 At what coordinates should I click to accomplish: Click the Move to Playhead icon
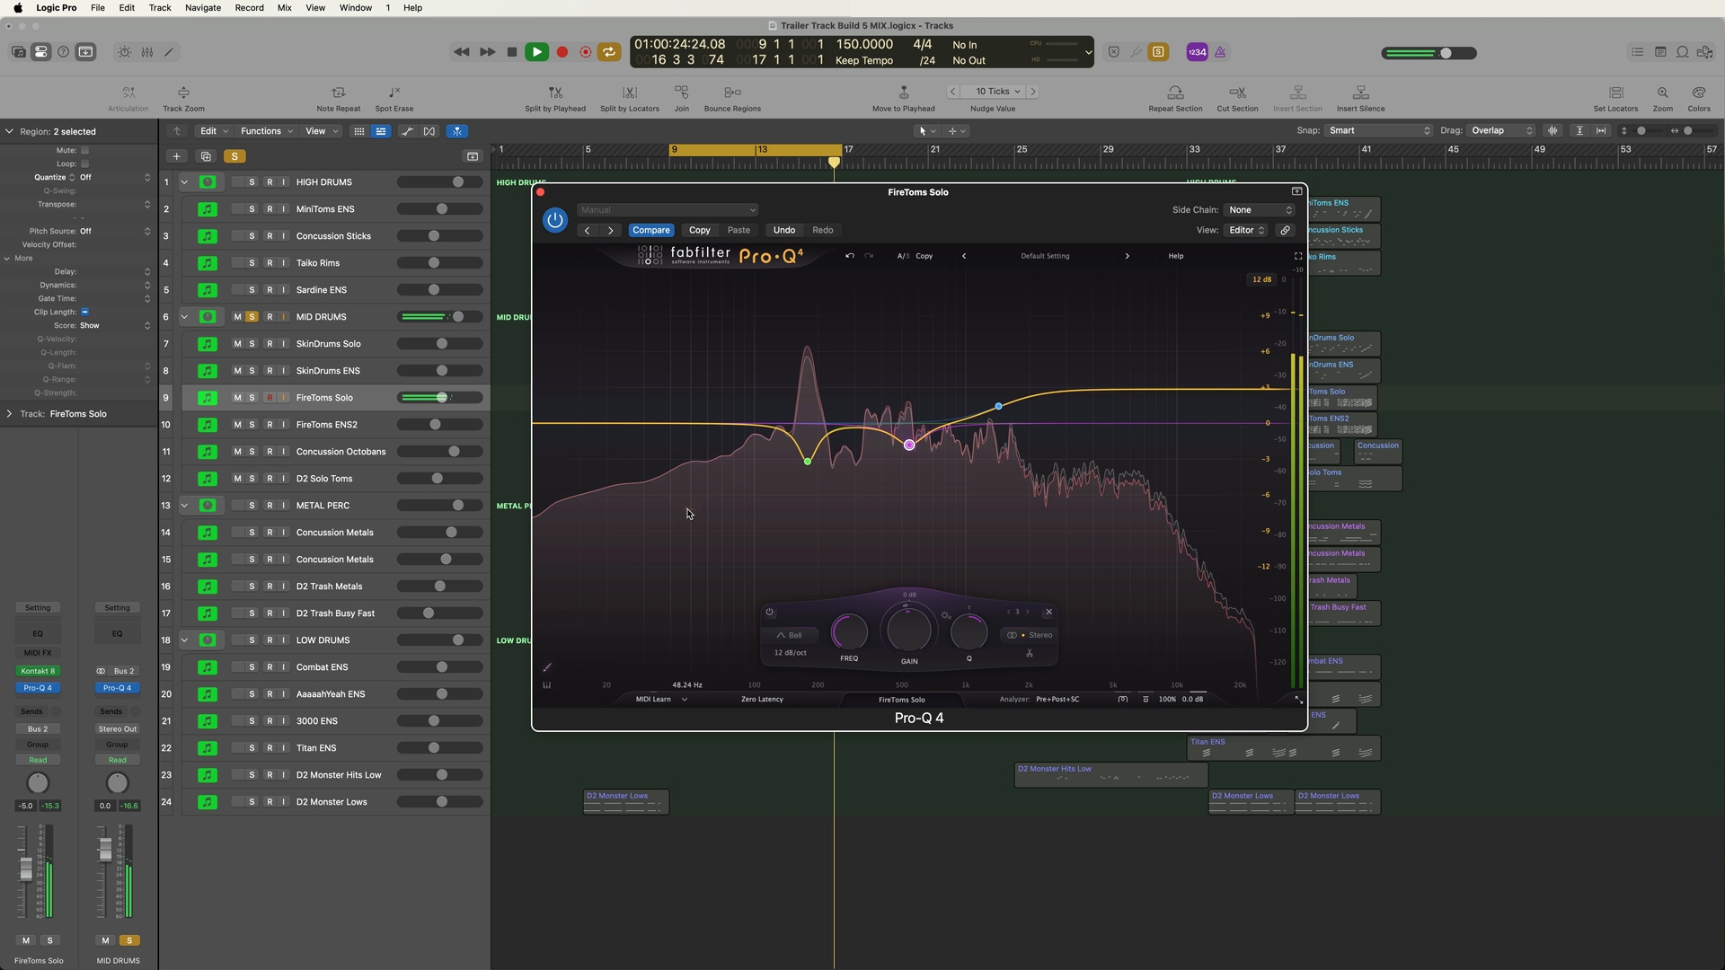(904, 93)
